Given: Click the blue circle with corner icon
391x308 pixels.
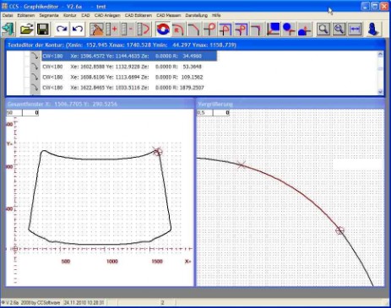Looking at the screenshot, I should tap(289, 29).
